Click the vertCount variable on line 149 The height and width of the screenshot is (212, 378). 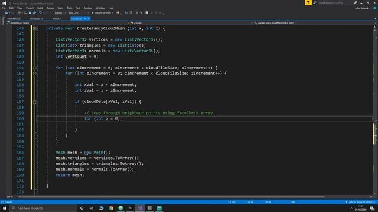pos(76,57)
